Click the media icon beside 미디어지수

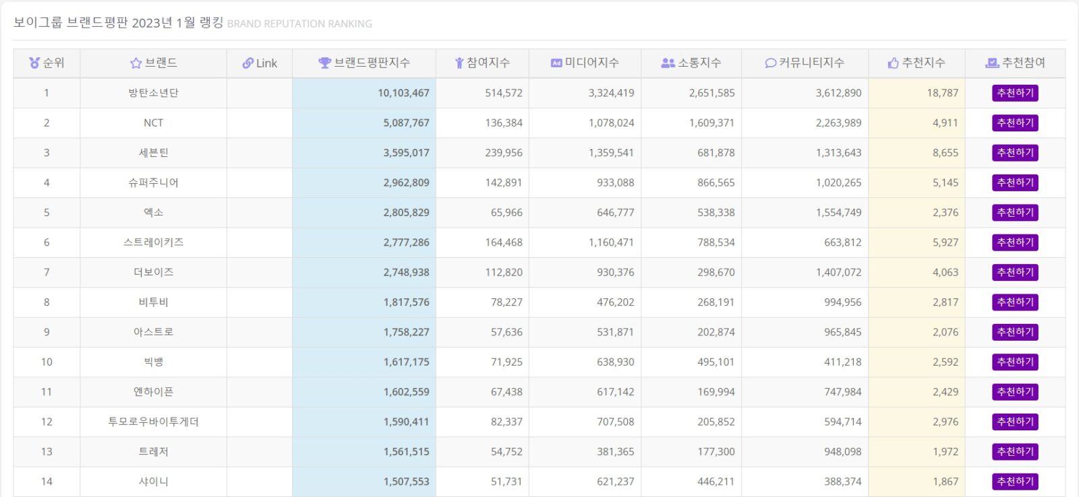point(556,63)
